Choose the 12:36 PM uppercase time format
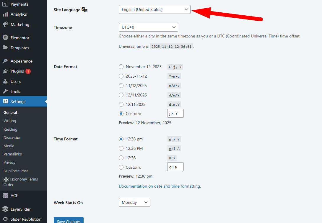Viewport: 322px width, 223px height. (121, 148)
